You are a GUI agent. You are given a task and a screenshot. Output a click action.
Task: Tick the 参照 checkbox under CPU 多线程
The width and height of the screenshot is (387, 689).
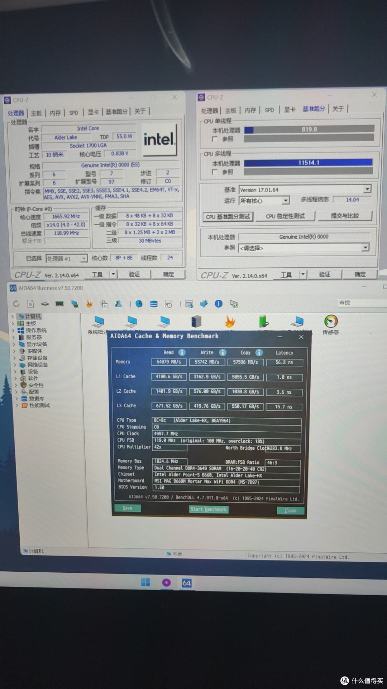tap(215, 172)
